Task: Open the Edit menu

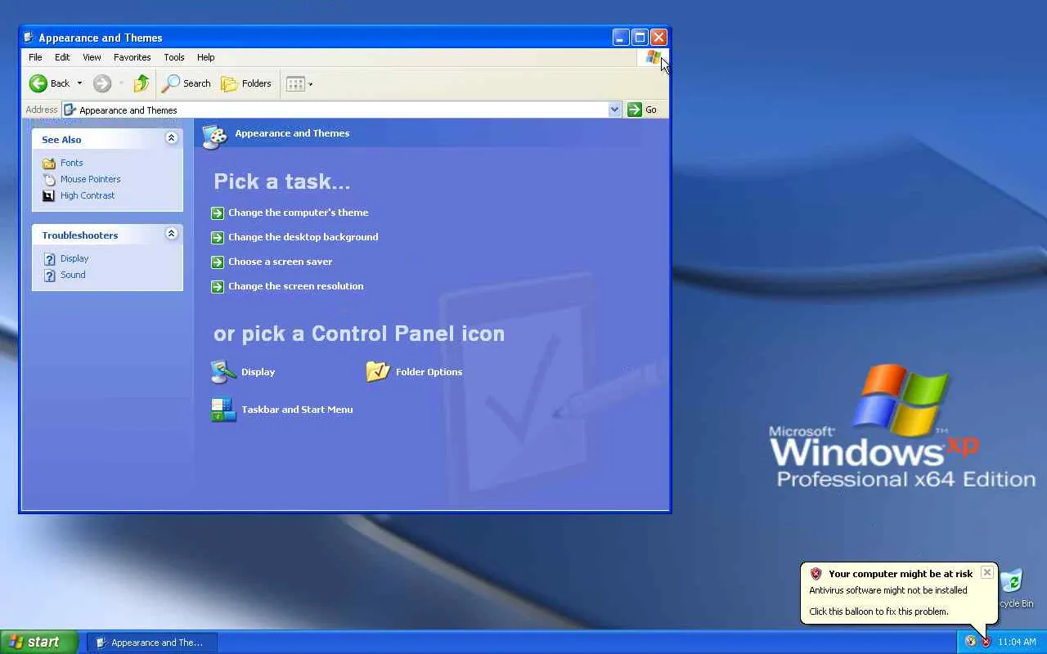Action: [62, 57]
